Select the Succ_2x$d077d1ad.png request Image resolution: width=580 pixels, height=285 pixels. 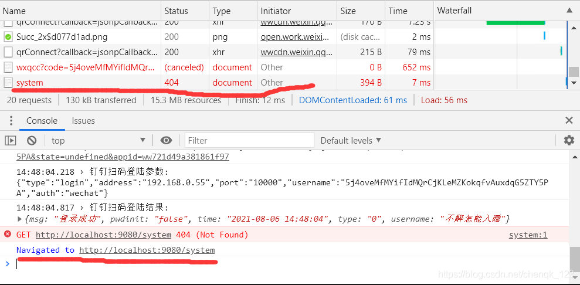[x=62, y=37]
